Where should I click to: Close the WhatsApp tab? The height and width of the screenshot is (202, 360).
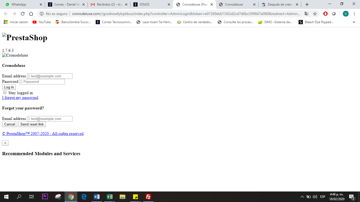pos(41,4)
